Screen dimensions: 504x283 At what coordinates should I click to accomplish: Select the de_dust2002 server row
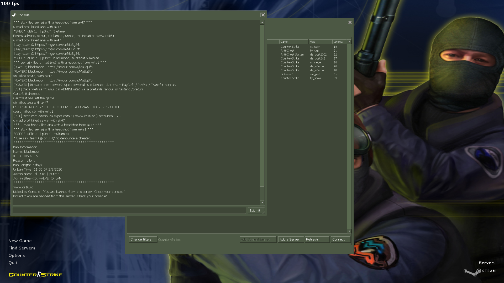[x=307, y=55]
